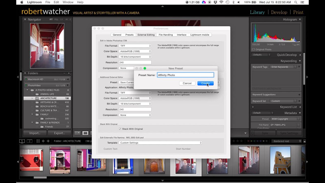Open the Window menu
This screenshot has width=325, height=183.
(68, 2)
